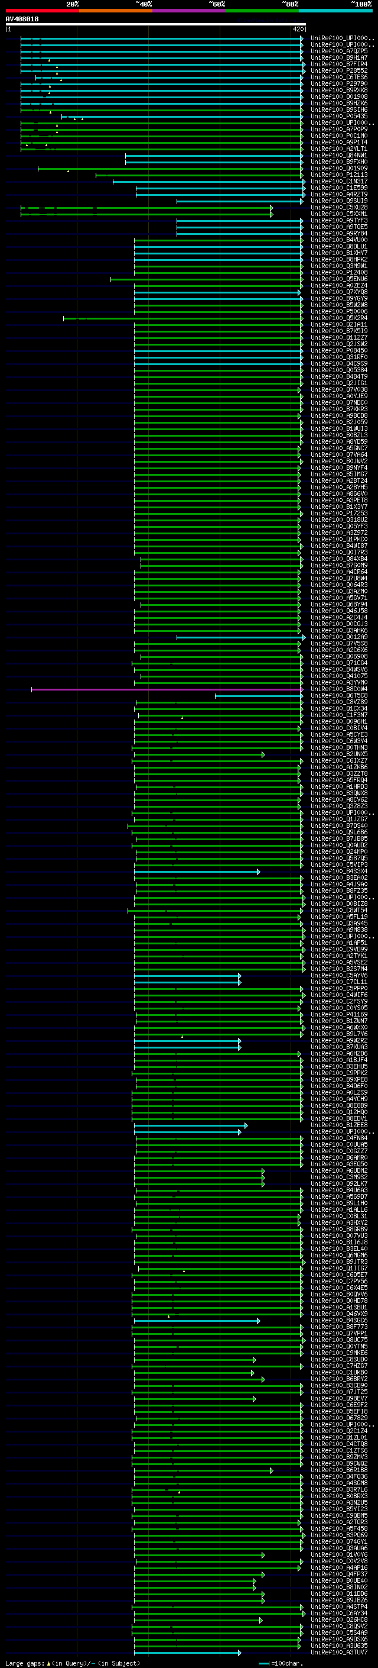378x1668 pixels.
Task: Select the AV408018 query label
Action: (22, 19)
